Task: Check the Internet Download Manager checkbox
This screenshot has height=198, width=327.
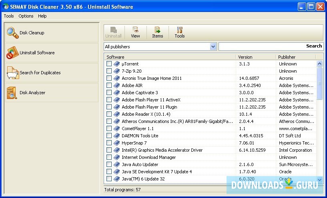Action: point(109,157)
